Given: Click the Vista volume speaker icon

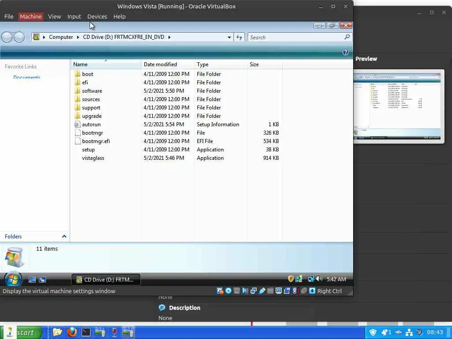Looking at the screenshot, I should (319, 279).
